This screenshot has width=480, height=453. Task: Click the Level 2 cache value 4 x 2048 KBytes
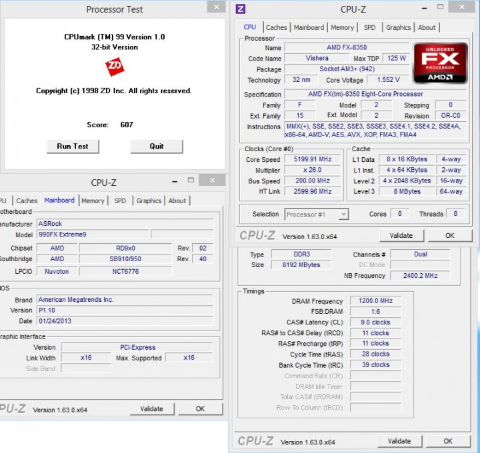click(x=407, y=181)
